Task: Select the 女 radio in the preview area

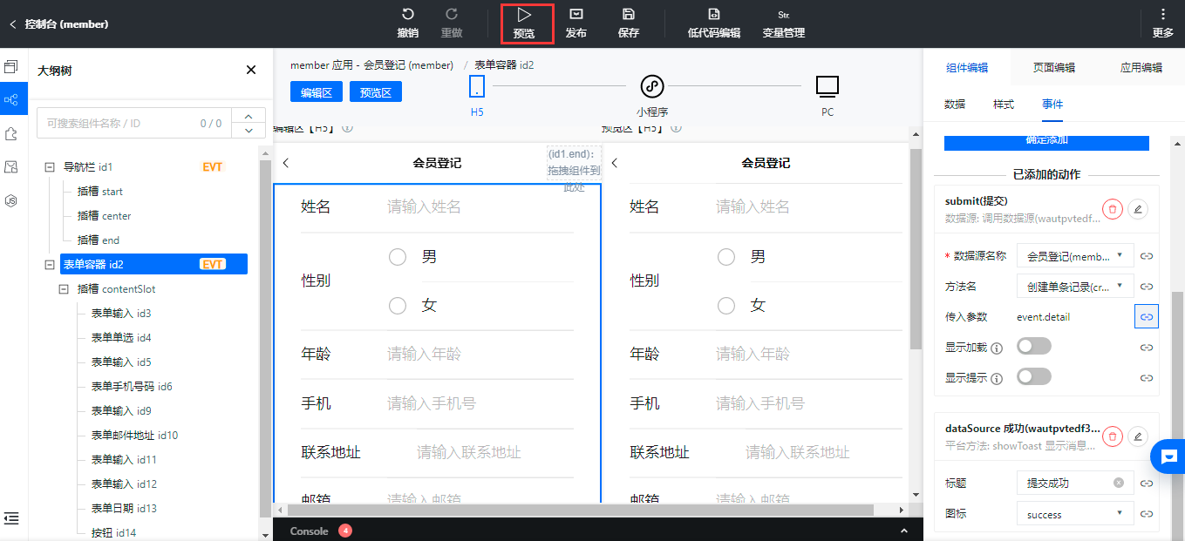Action: [x=726, y=306]
